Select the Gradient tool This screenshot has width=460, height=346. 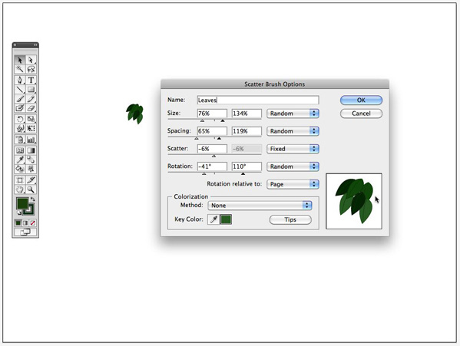31,150
